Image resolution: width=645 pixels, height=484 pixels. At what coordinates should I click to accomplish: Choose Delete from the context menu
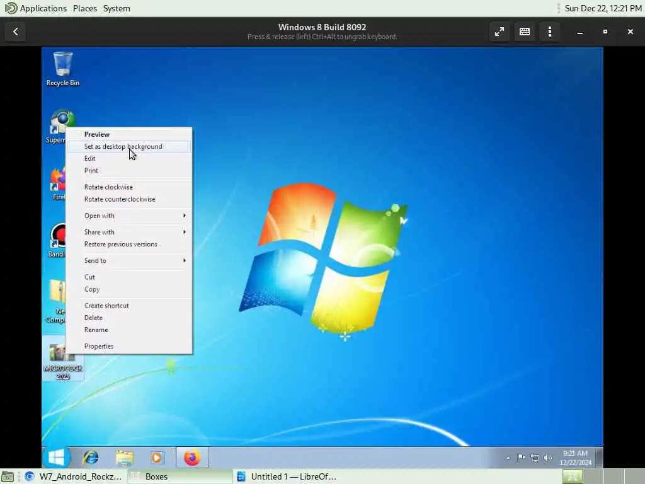click(129, 318)
